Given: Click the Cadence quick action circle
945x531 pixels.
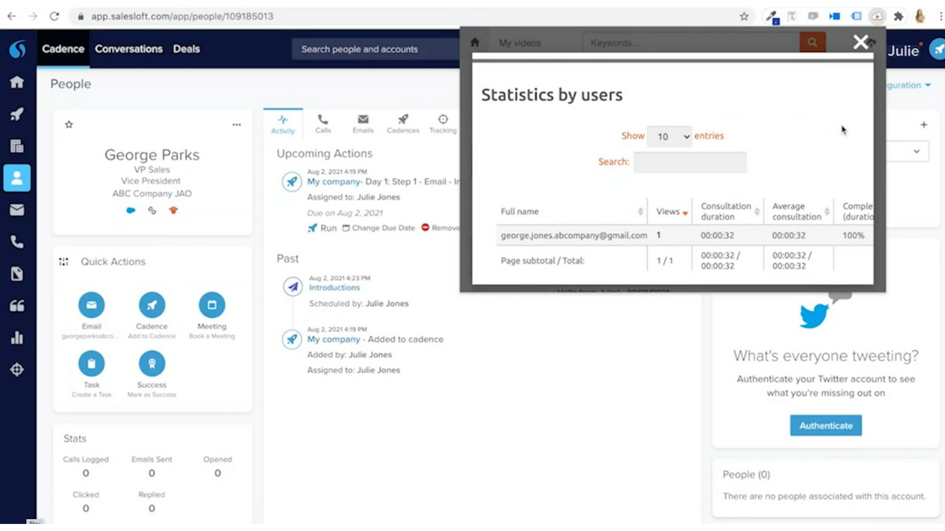Looking at the screenshot, I should 152,305.
